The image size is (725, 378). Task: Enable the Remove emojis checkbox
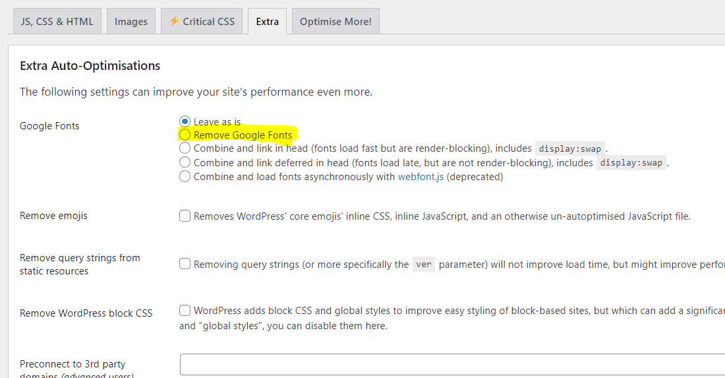point(185,216)
